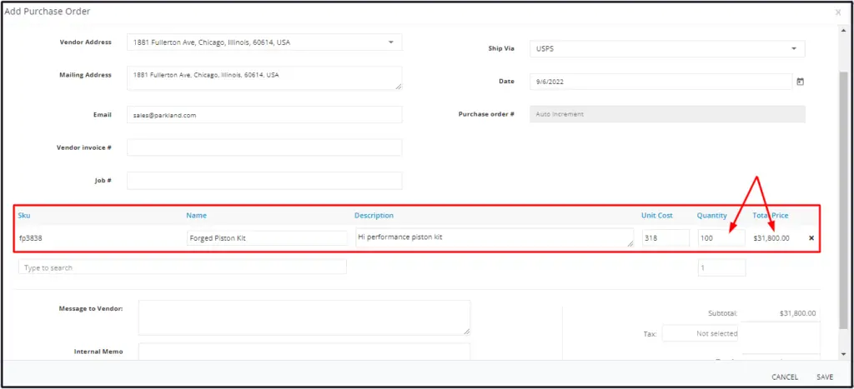Click the Quantity field showing 100

click(x=721, y=237)
